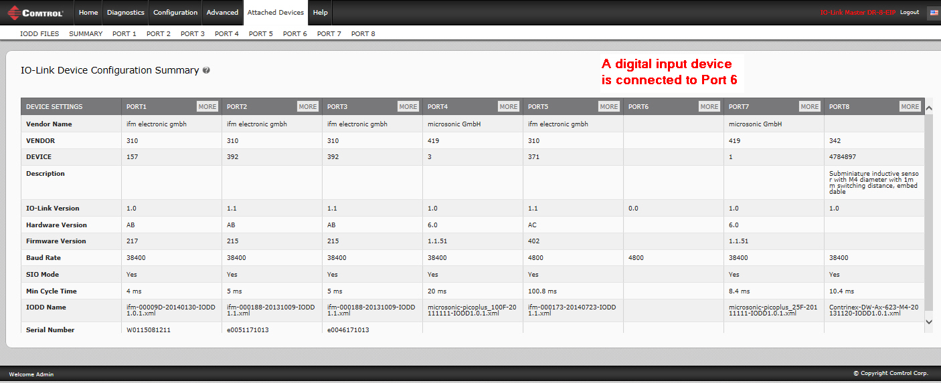Click MORE button for PORT5 column
This screenshot has width=941, height=383.
pos(609,106)
